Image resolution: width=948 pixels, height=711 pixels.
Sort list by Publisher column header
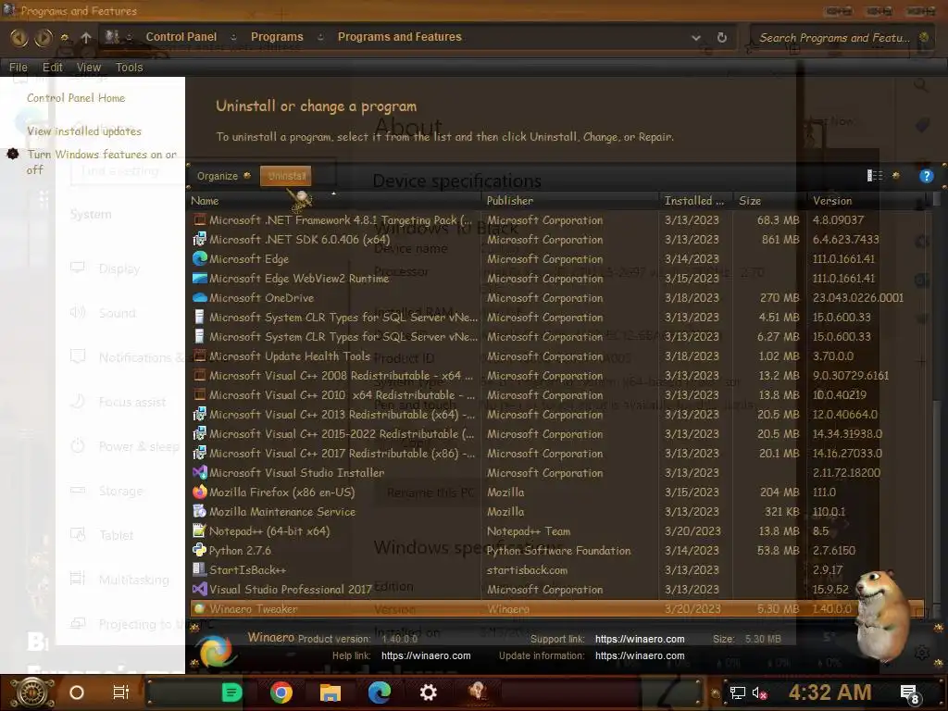(570, 201)
